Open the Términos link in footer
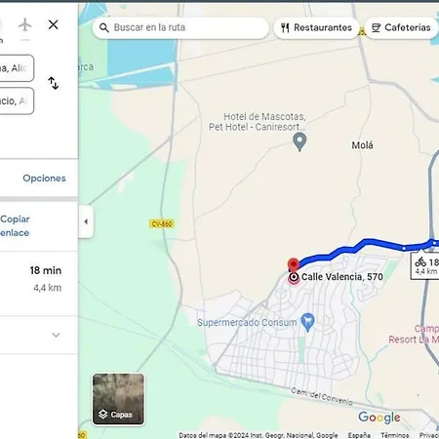 coord(395,435)
